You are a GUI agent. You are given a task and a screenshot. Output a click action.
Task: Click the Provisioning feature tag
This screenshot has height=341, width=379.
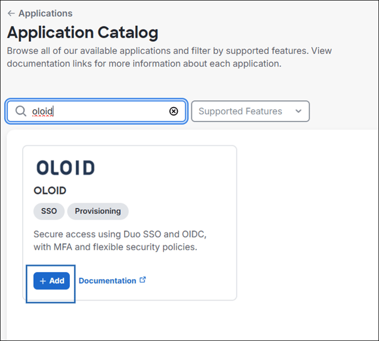[98, 211]
